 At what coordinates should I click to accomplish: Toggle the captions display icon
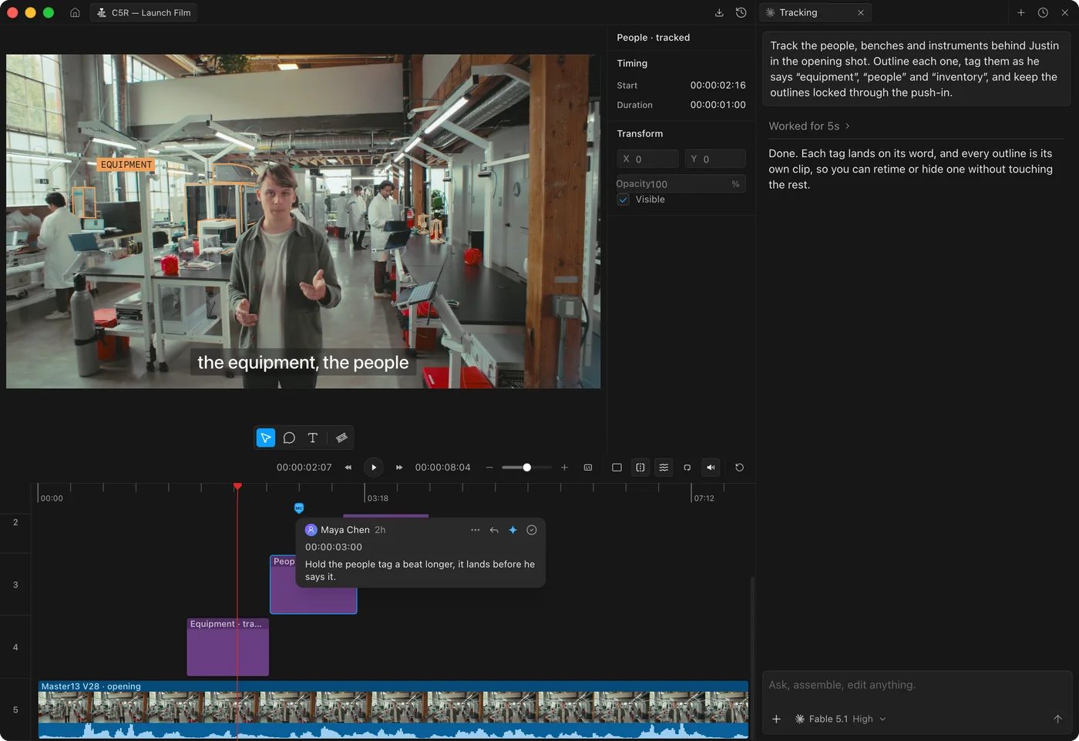click(588, 468)
